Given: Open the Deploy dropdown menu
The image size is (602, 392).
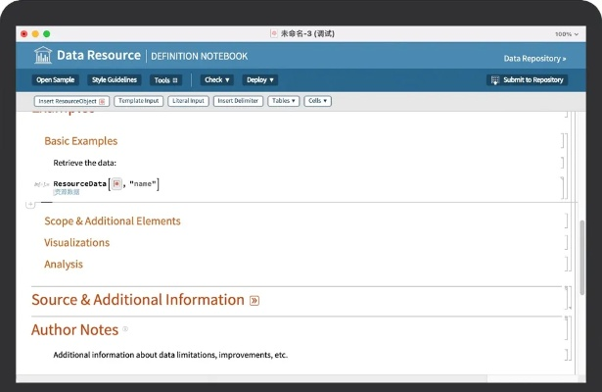Looking at the screenshot, I should click(x=260, y=80).
